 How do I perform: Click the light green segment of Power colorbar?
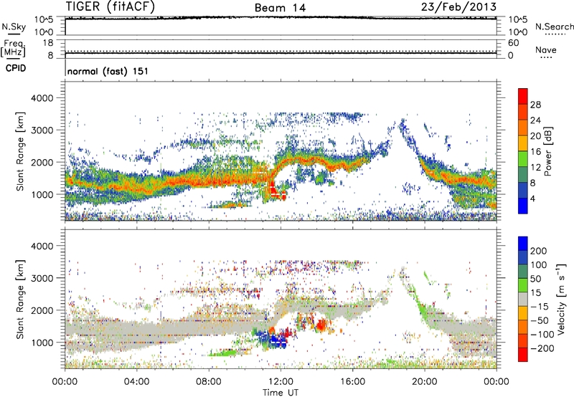pos(523,158)
